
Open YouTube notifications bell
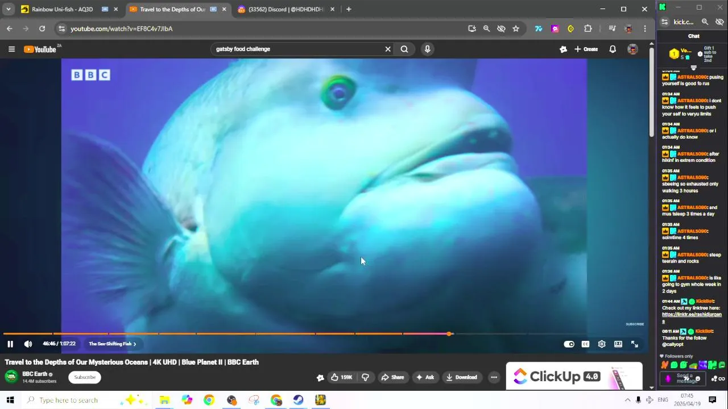click(613, 49)
